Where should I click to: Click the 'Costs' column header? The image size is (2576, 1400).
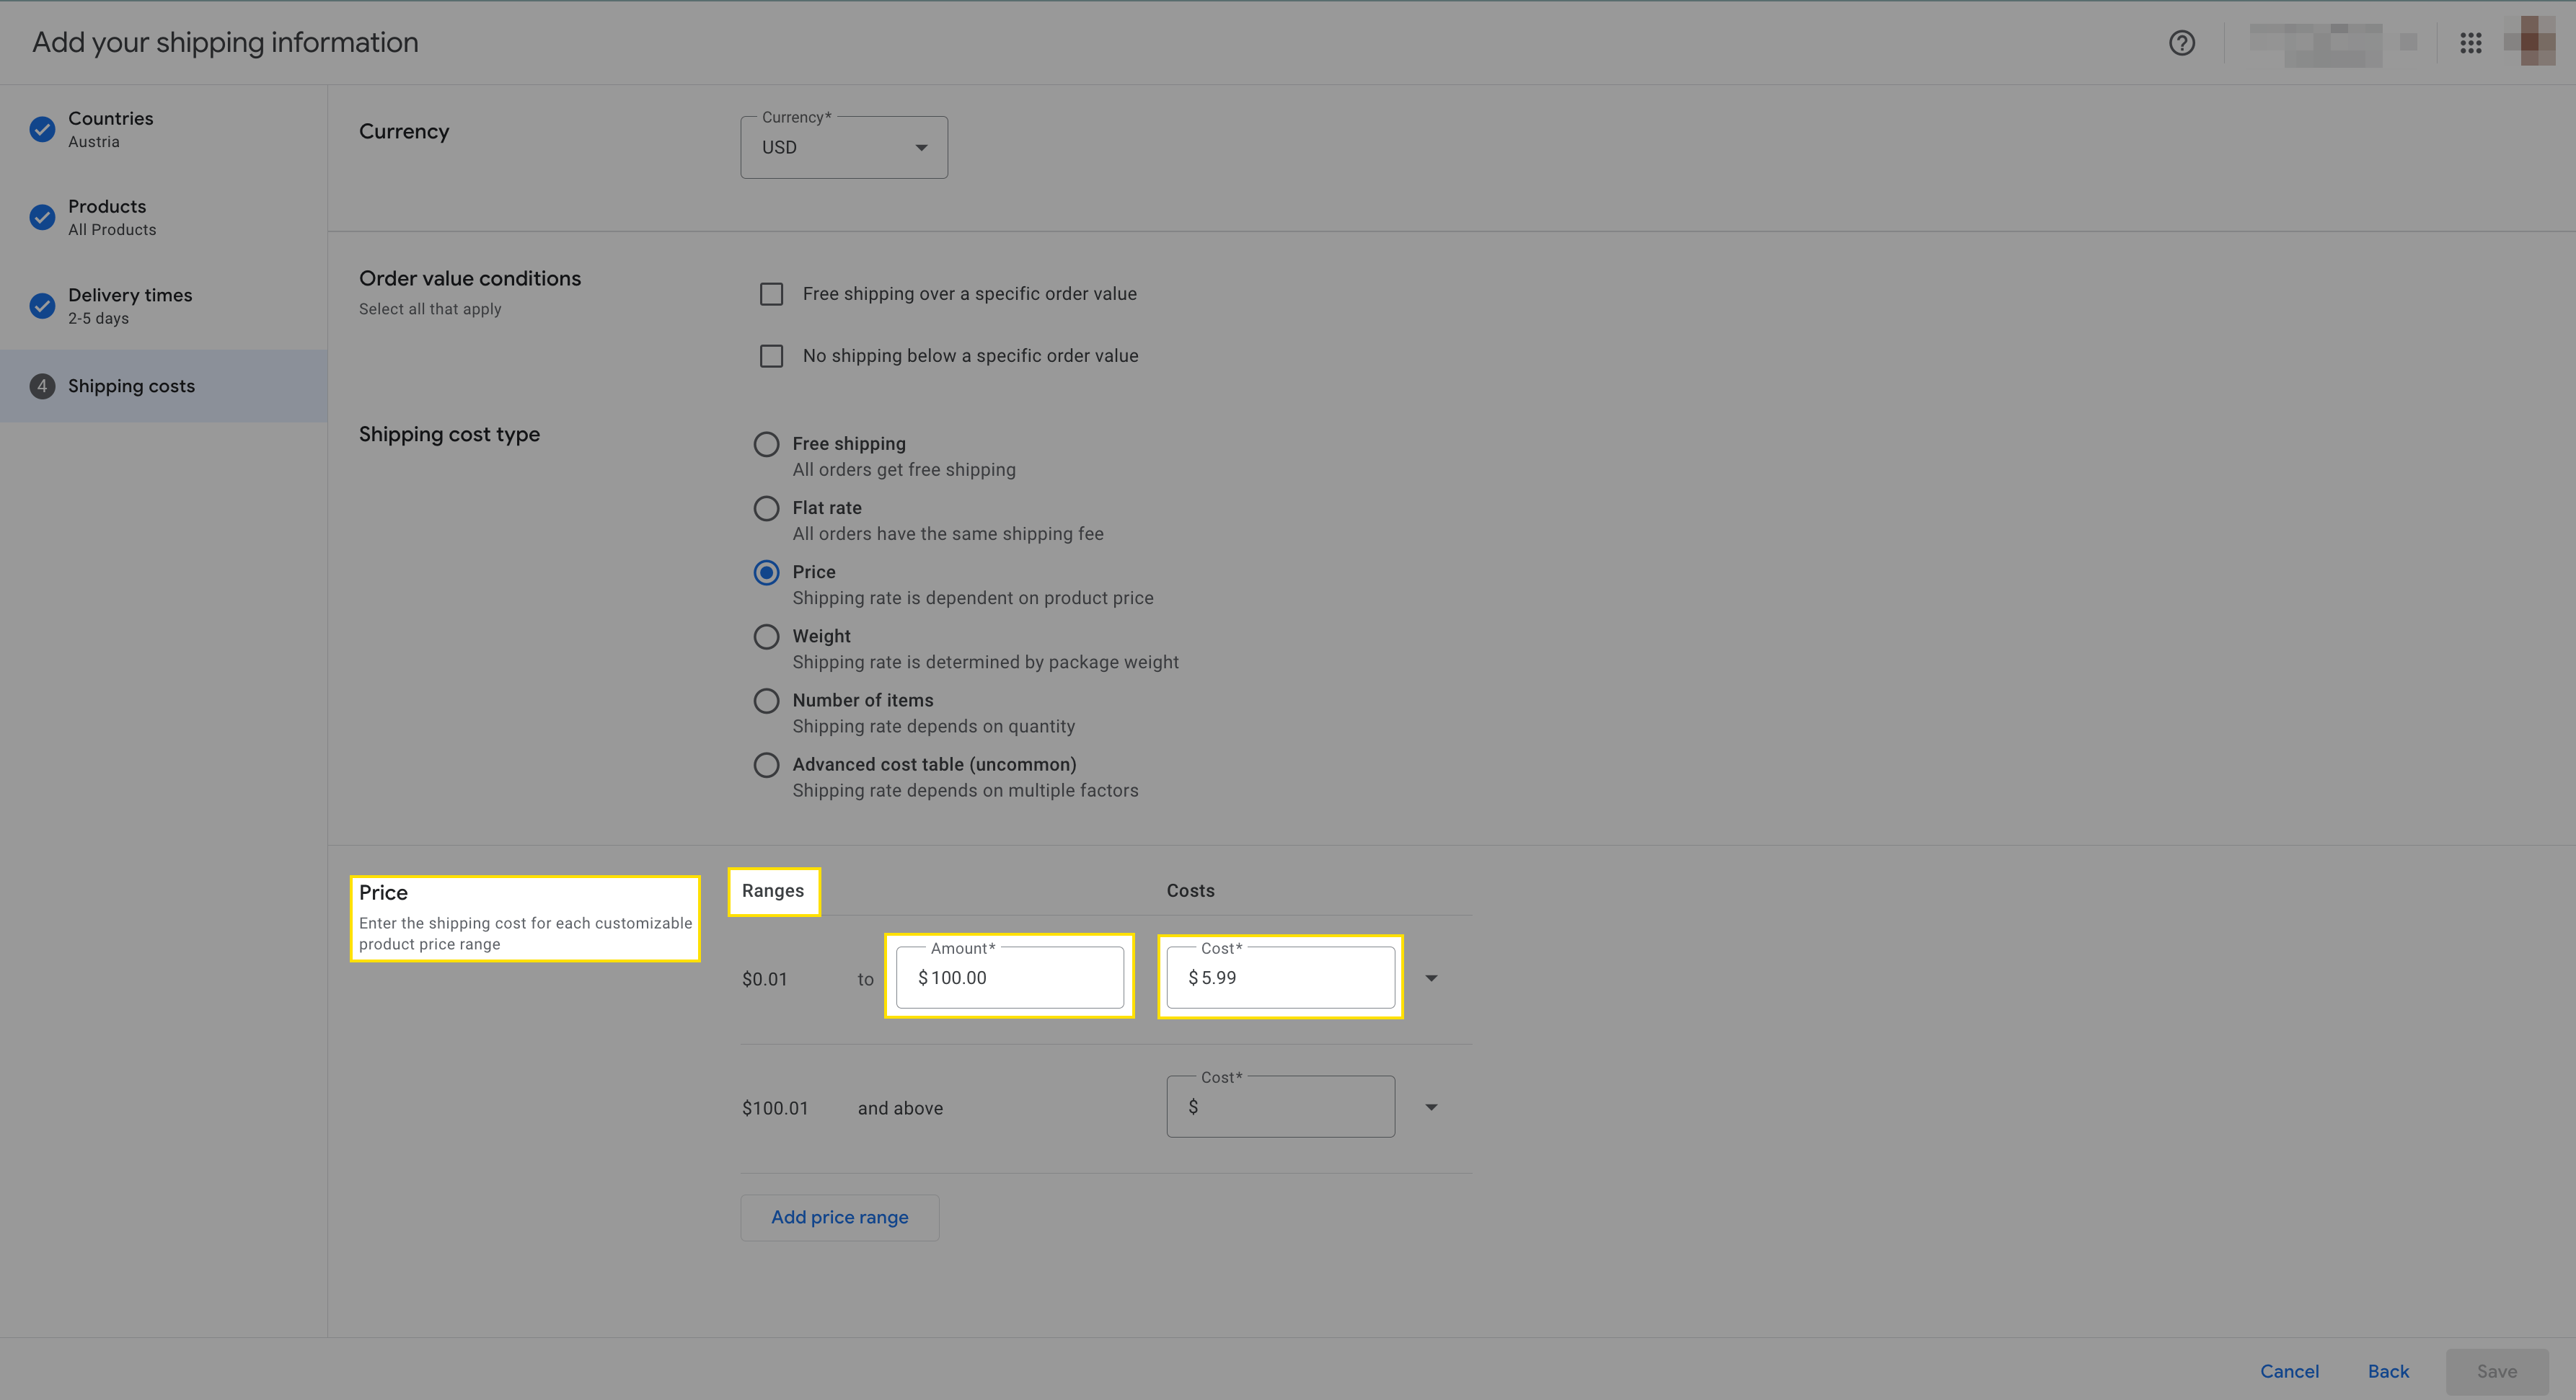(x=1190, y=890)
